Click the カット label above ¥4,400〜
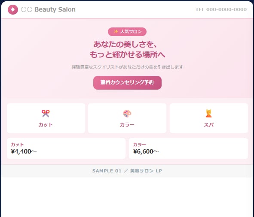 coord(17,145)
